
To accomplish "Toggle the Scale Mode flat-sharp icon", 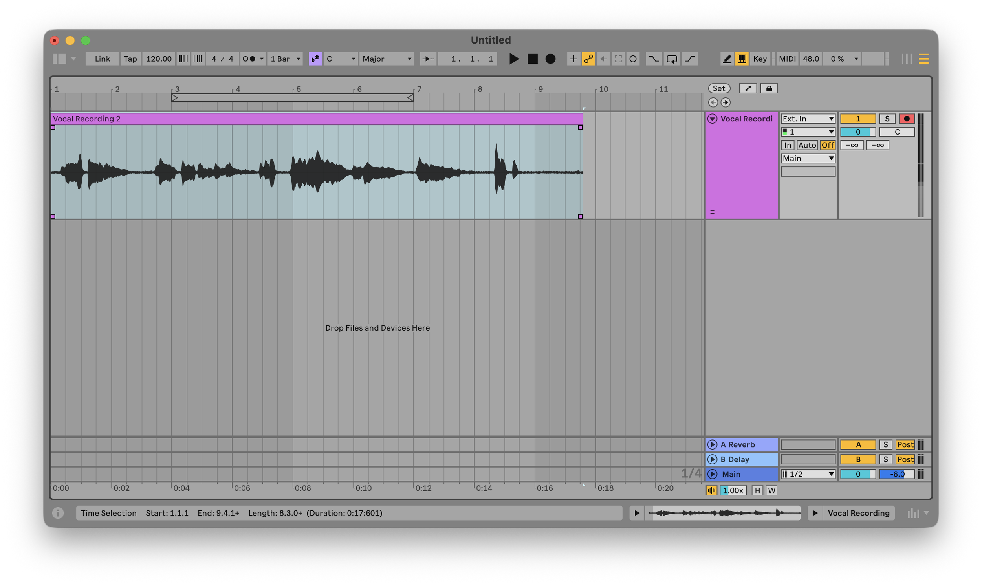I will [315, 59].
